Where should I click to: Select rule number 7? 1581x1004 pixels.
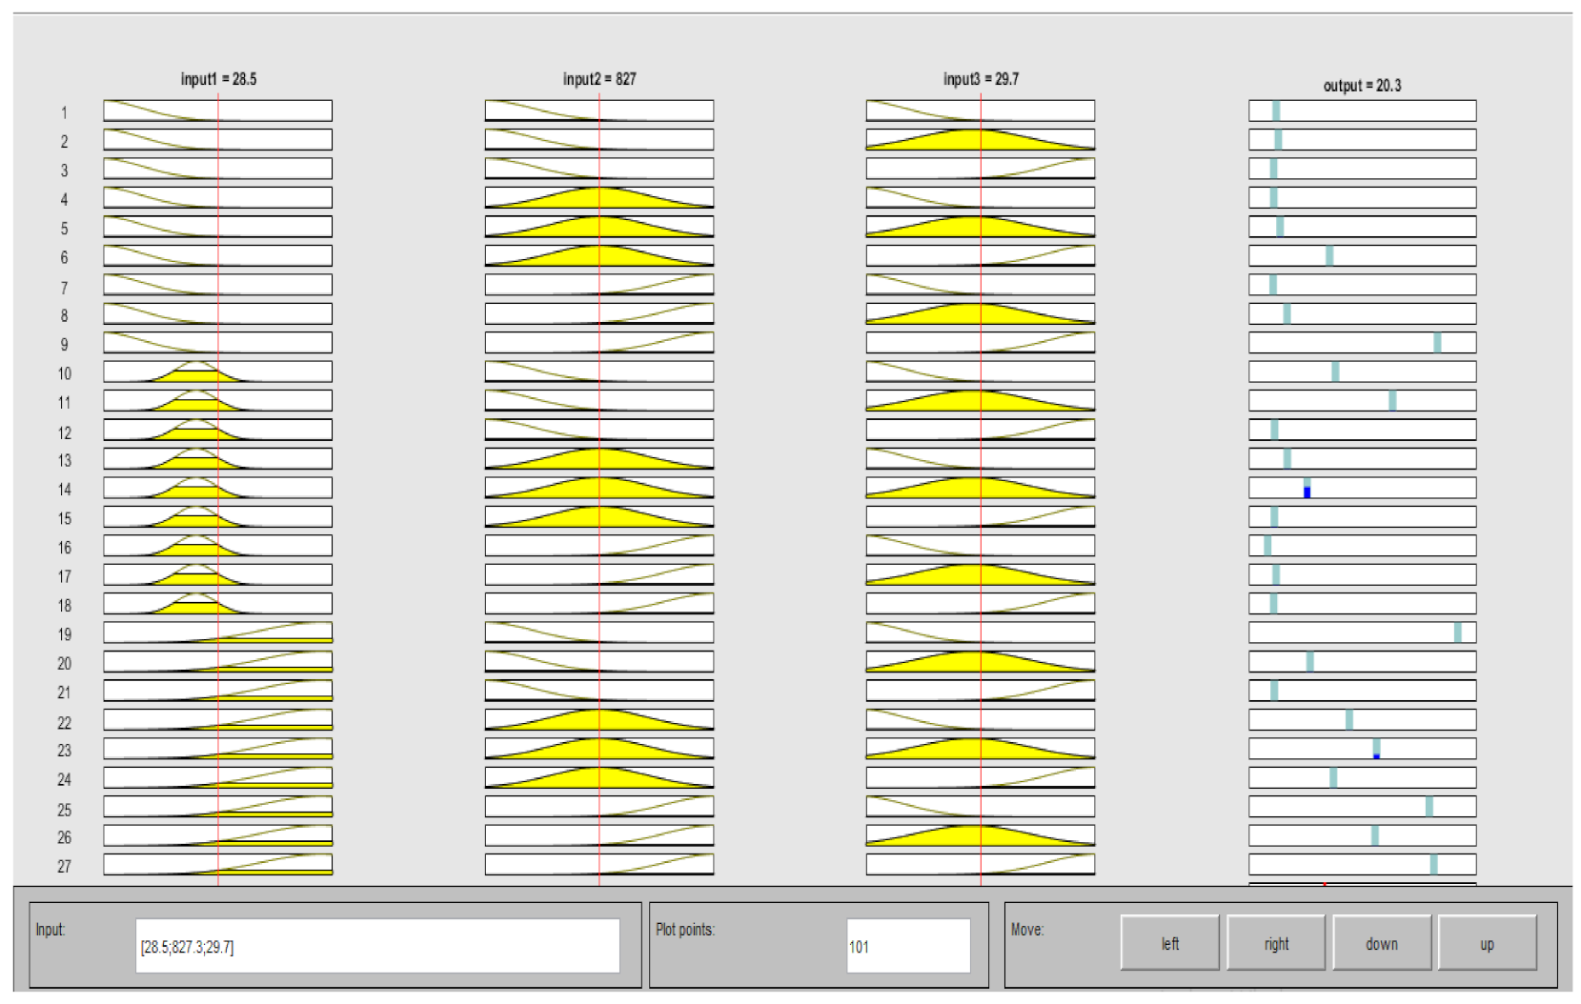tap(65, 287)
